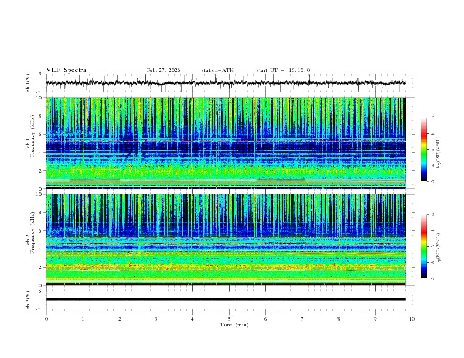Click the -7 label on lower color bar
The image size is (464, 358).
pos(432,278)
